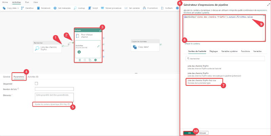Click the ForEach on-success green check handle
The width and height of the screenshot is (271, 136).
(x=103, y=44)
